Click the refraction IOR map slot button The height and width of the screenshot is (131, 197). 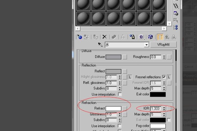pos(169,108)
